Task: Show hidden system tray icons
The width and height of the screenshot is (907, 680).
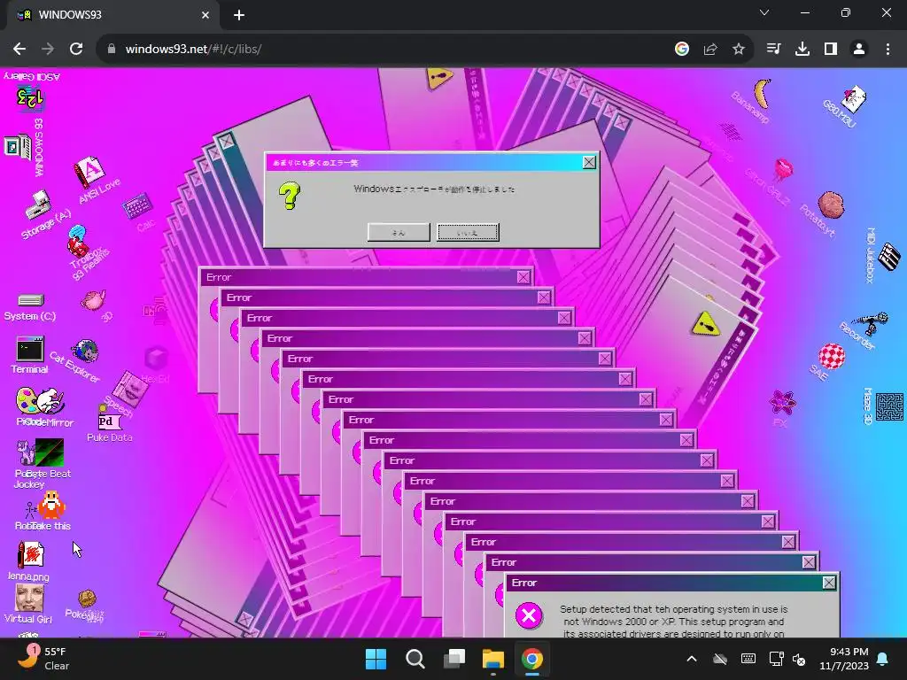Action: [691, 659]
